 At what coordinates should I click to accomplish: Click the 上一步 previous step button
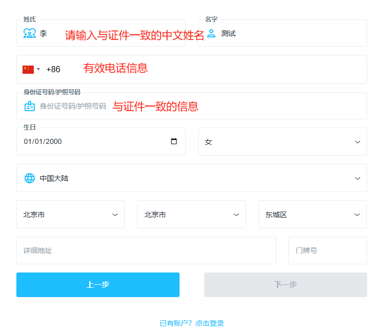(x=98, y=285)
